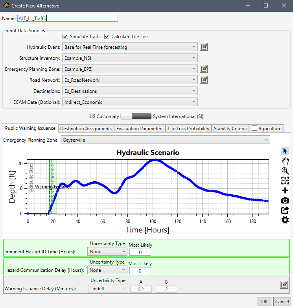
Task: Click the Warning Issuance marker on chart
Action: point(53,187)
